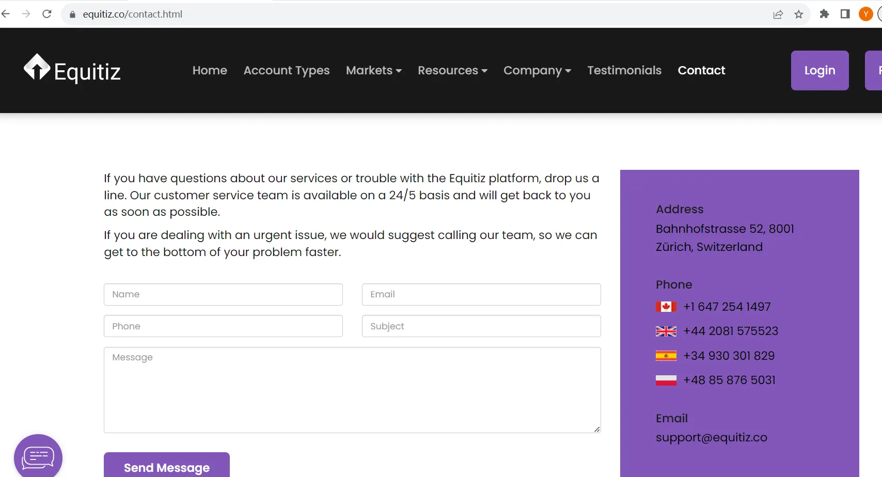The height and width of the screenshot is (477, 882).
Task: Click inside the Message text area
Action: coord(352,390)
